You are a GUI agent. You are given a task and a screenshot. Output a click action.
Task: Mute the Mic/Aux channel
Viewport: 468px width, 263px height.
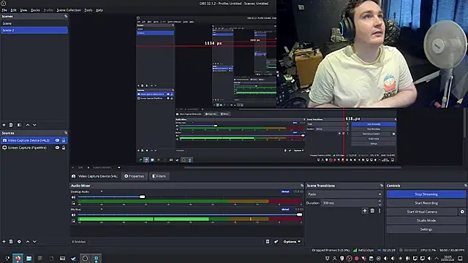73,215
